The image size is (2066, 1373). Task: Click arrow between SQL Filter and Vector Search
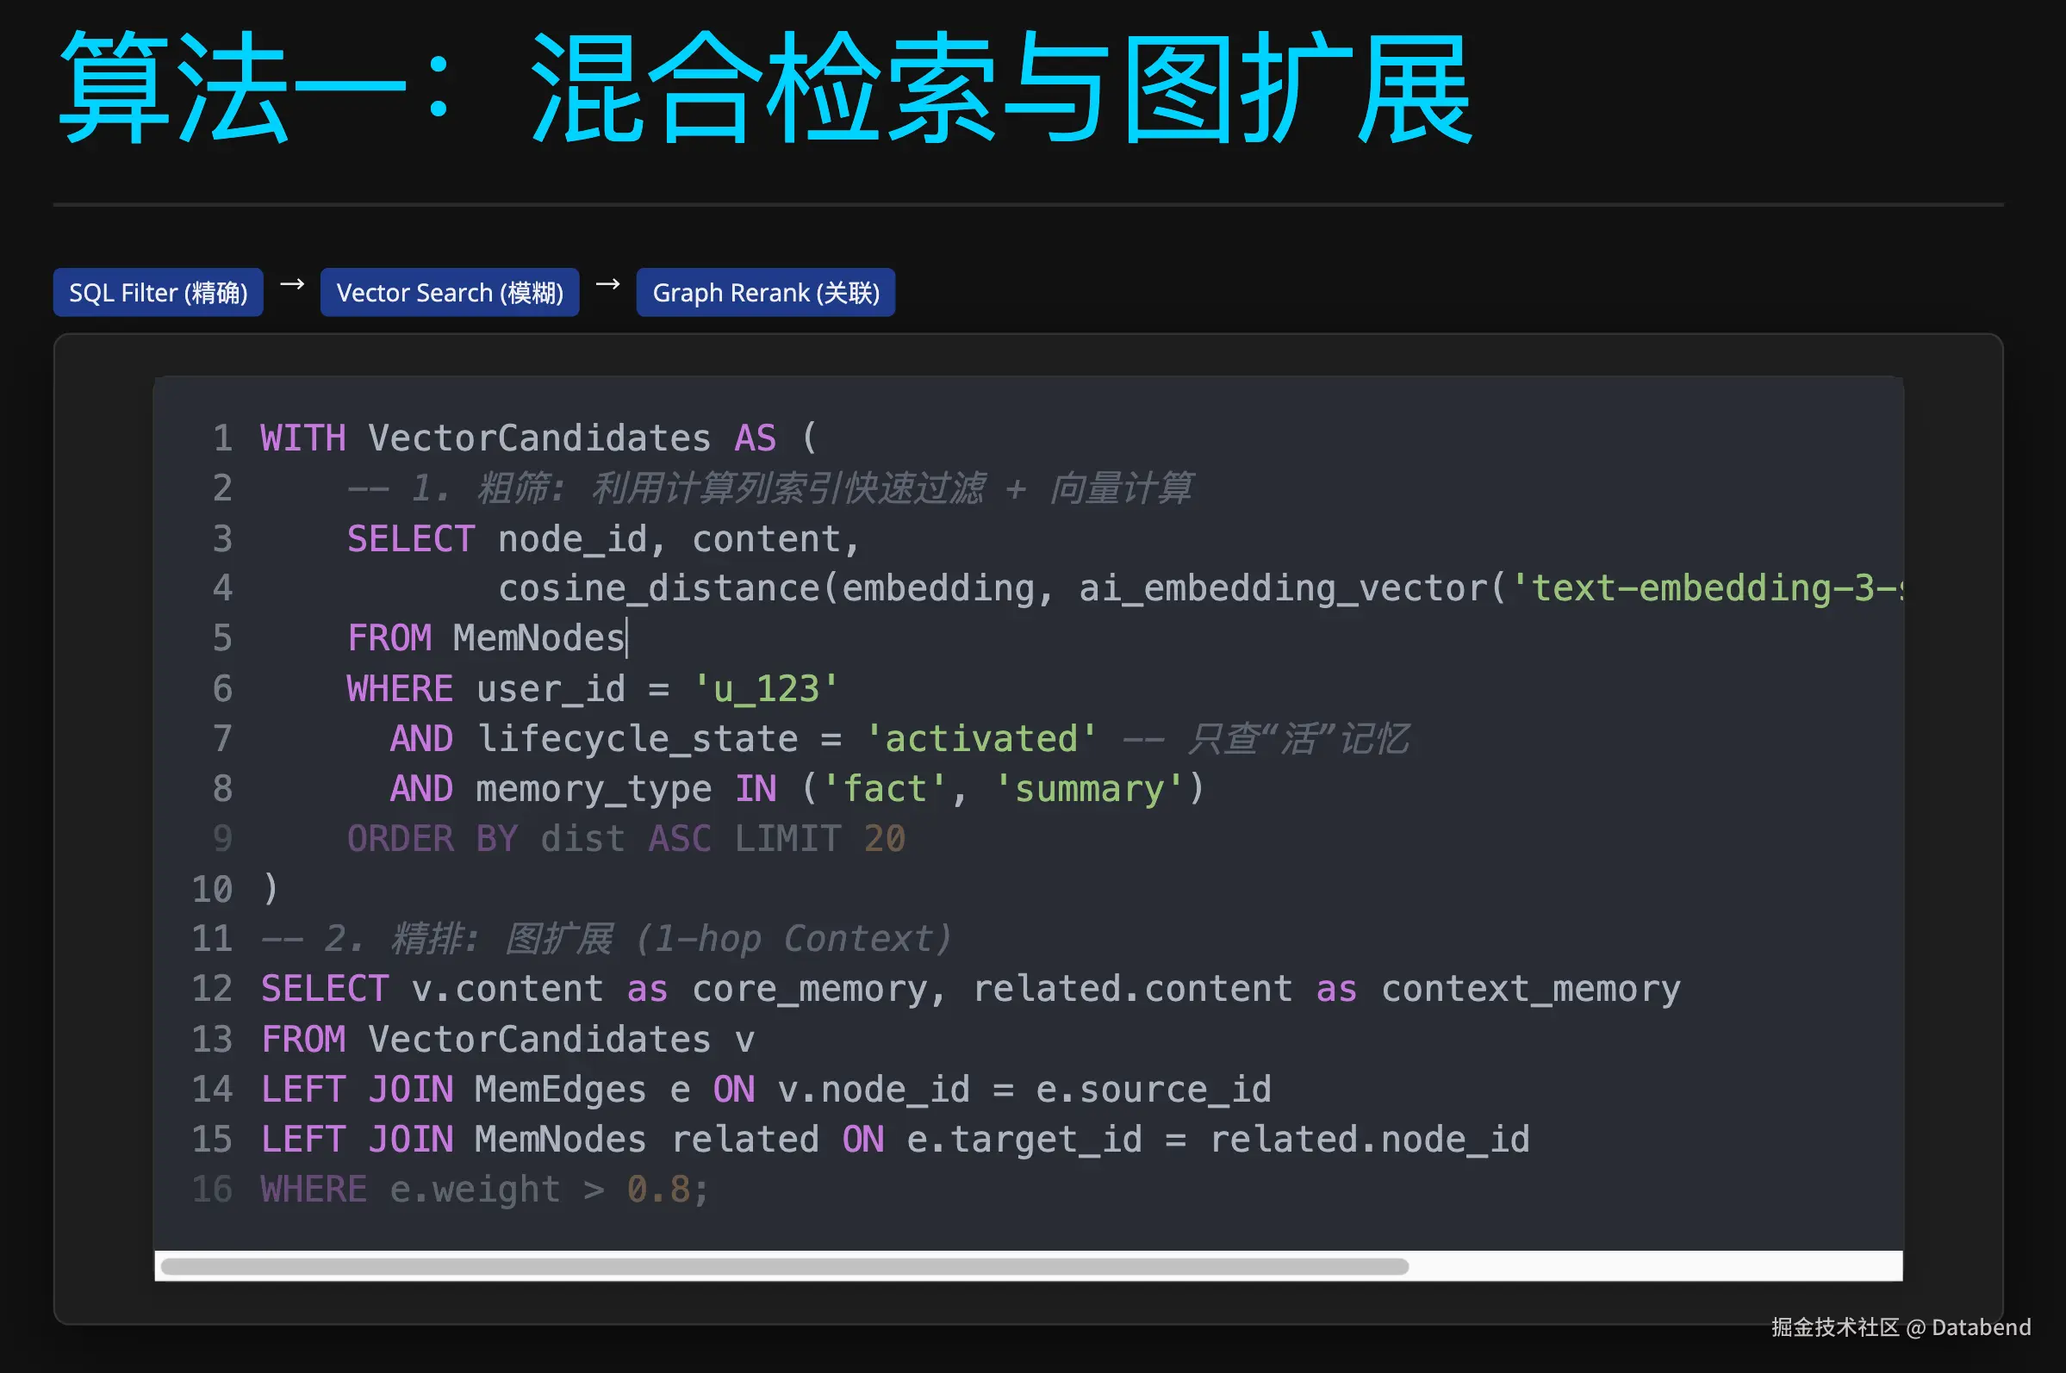pos(292,284)
